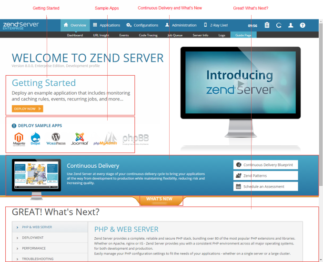This screenshot has height=262, width=323.
Task: Click the restart/refresh icon in header
Action: tap(279, 25)
